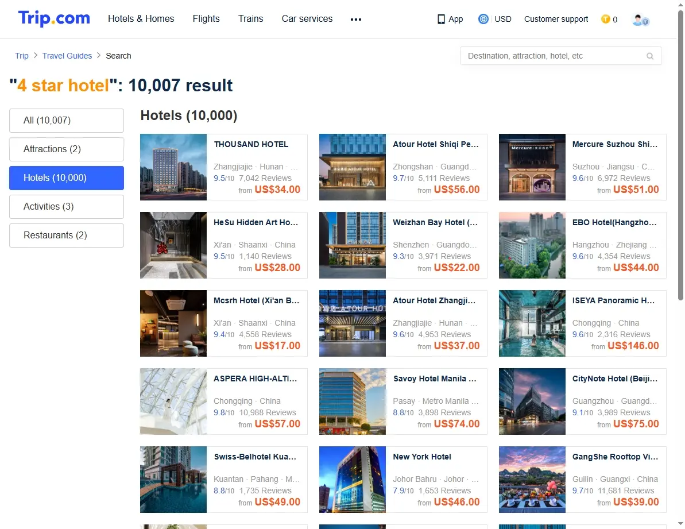Open CityNote Hotel photo
This screenshot has width=685, height=529.
(532, 401)
